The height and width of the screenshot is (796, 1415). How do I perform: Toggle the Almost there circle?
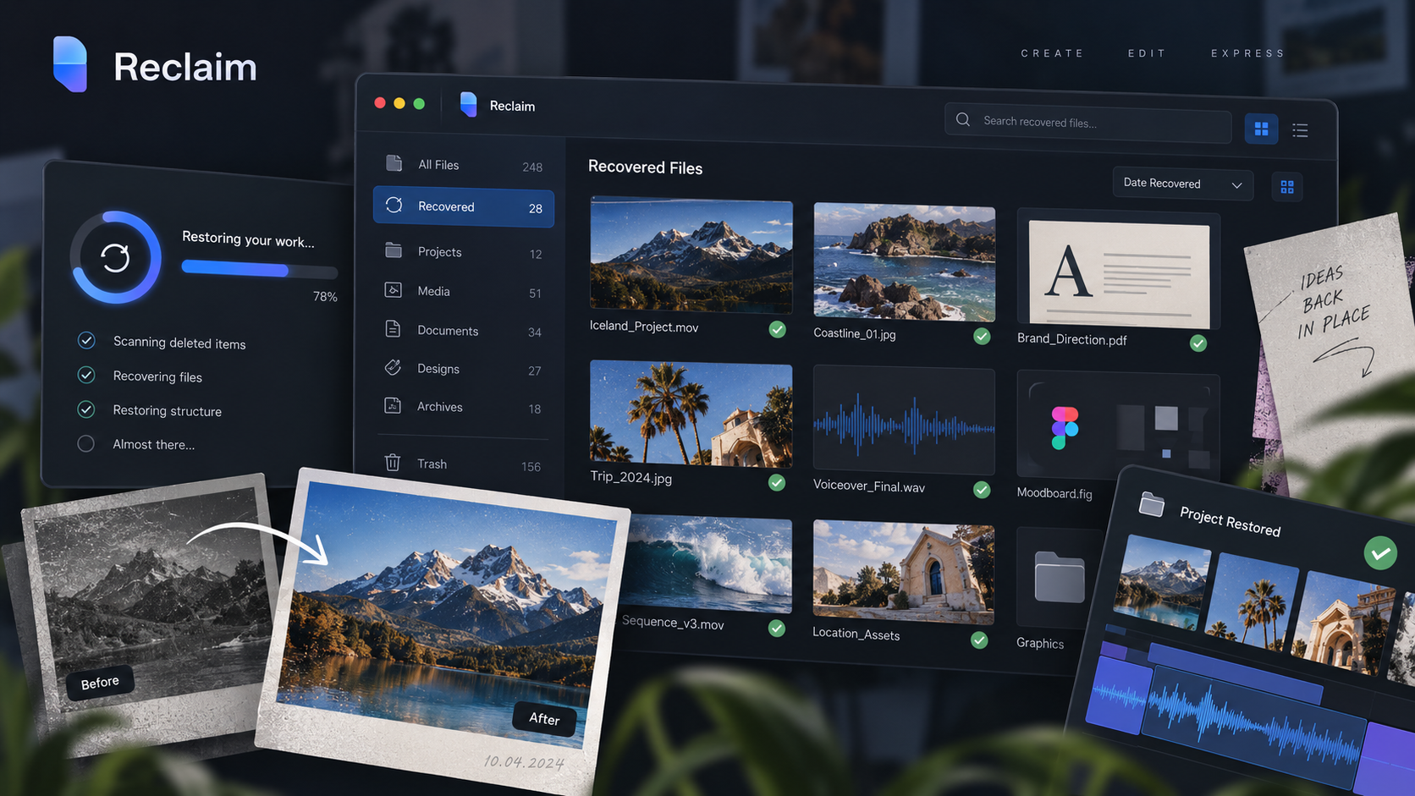coord(86,443)
